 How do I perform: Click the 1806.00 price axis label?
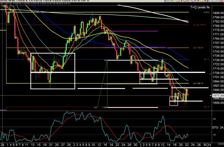click(x=218, y=13)
